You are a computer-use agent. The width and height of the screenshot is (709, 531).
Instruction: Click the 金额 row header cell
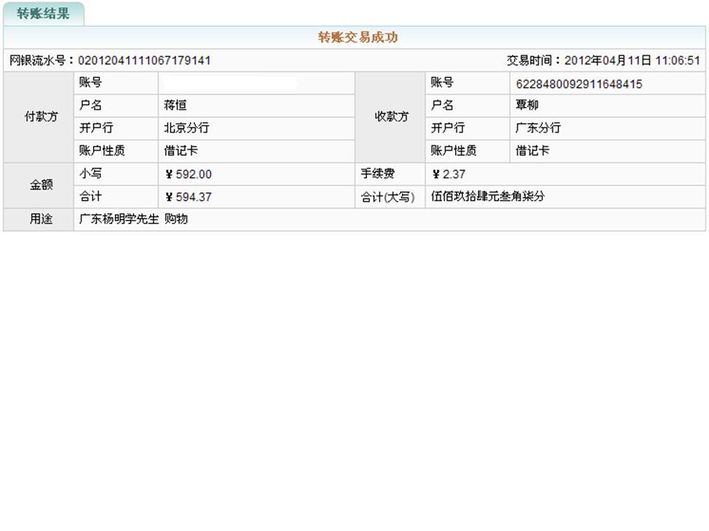click(x=38, y=185)
